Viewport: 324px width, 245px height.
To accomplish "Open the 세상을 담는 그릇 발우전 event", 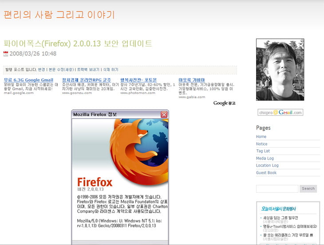I will tap(281, 218).
